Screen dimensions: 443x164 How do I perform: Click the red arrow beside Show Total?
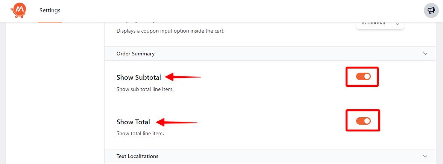point(177,122)
